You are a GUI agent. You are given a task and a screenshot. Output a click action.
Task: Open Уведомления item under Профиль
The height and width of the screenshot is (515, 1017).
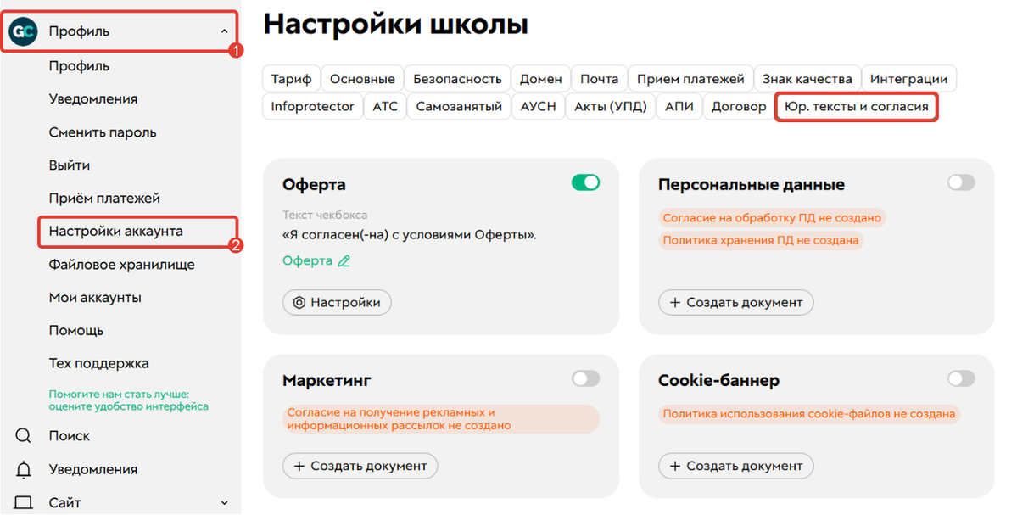click(x=92, y=99)
